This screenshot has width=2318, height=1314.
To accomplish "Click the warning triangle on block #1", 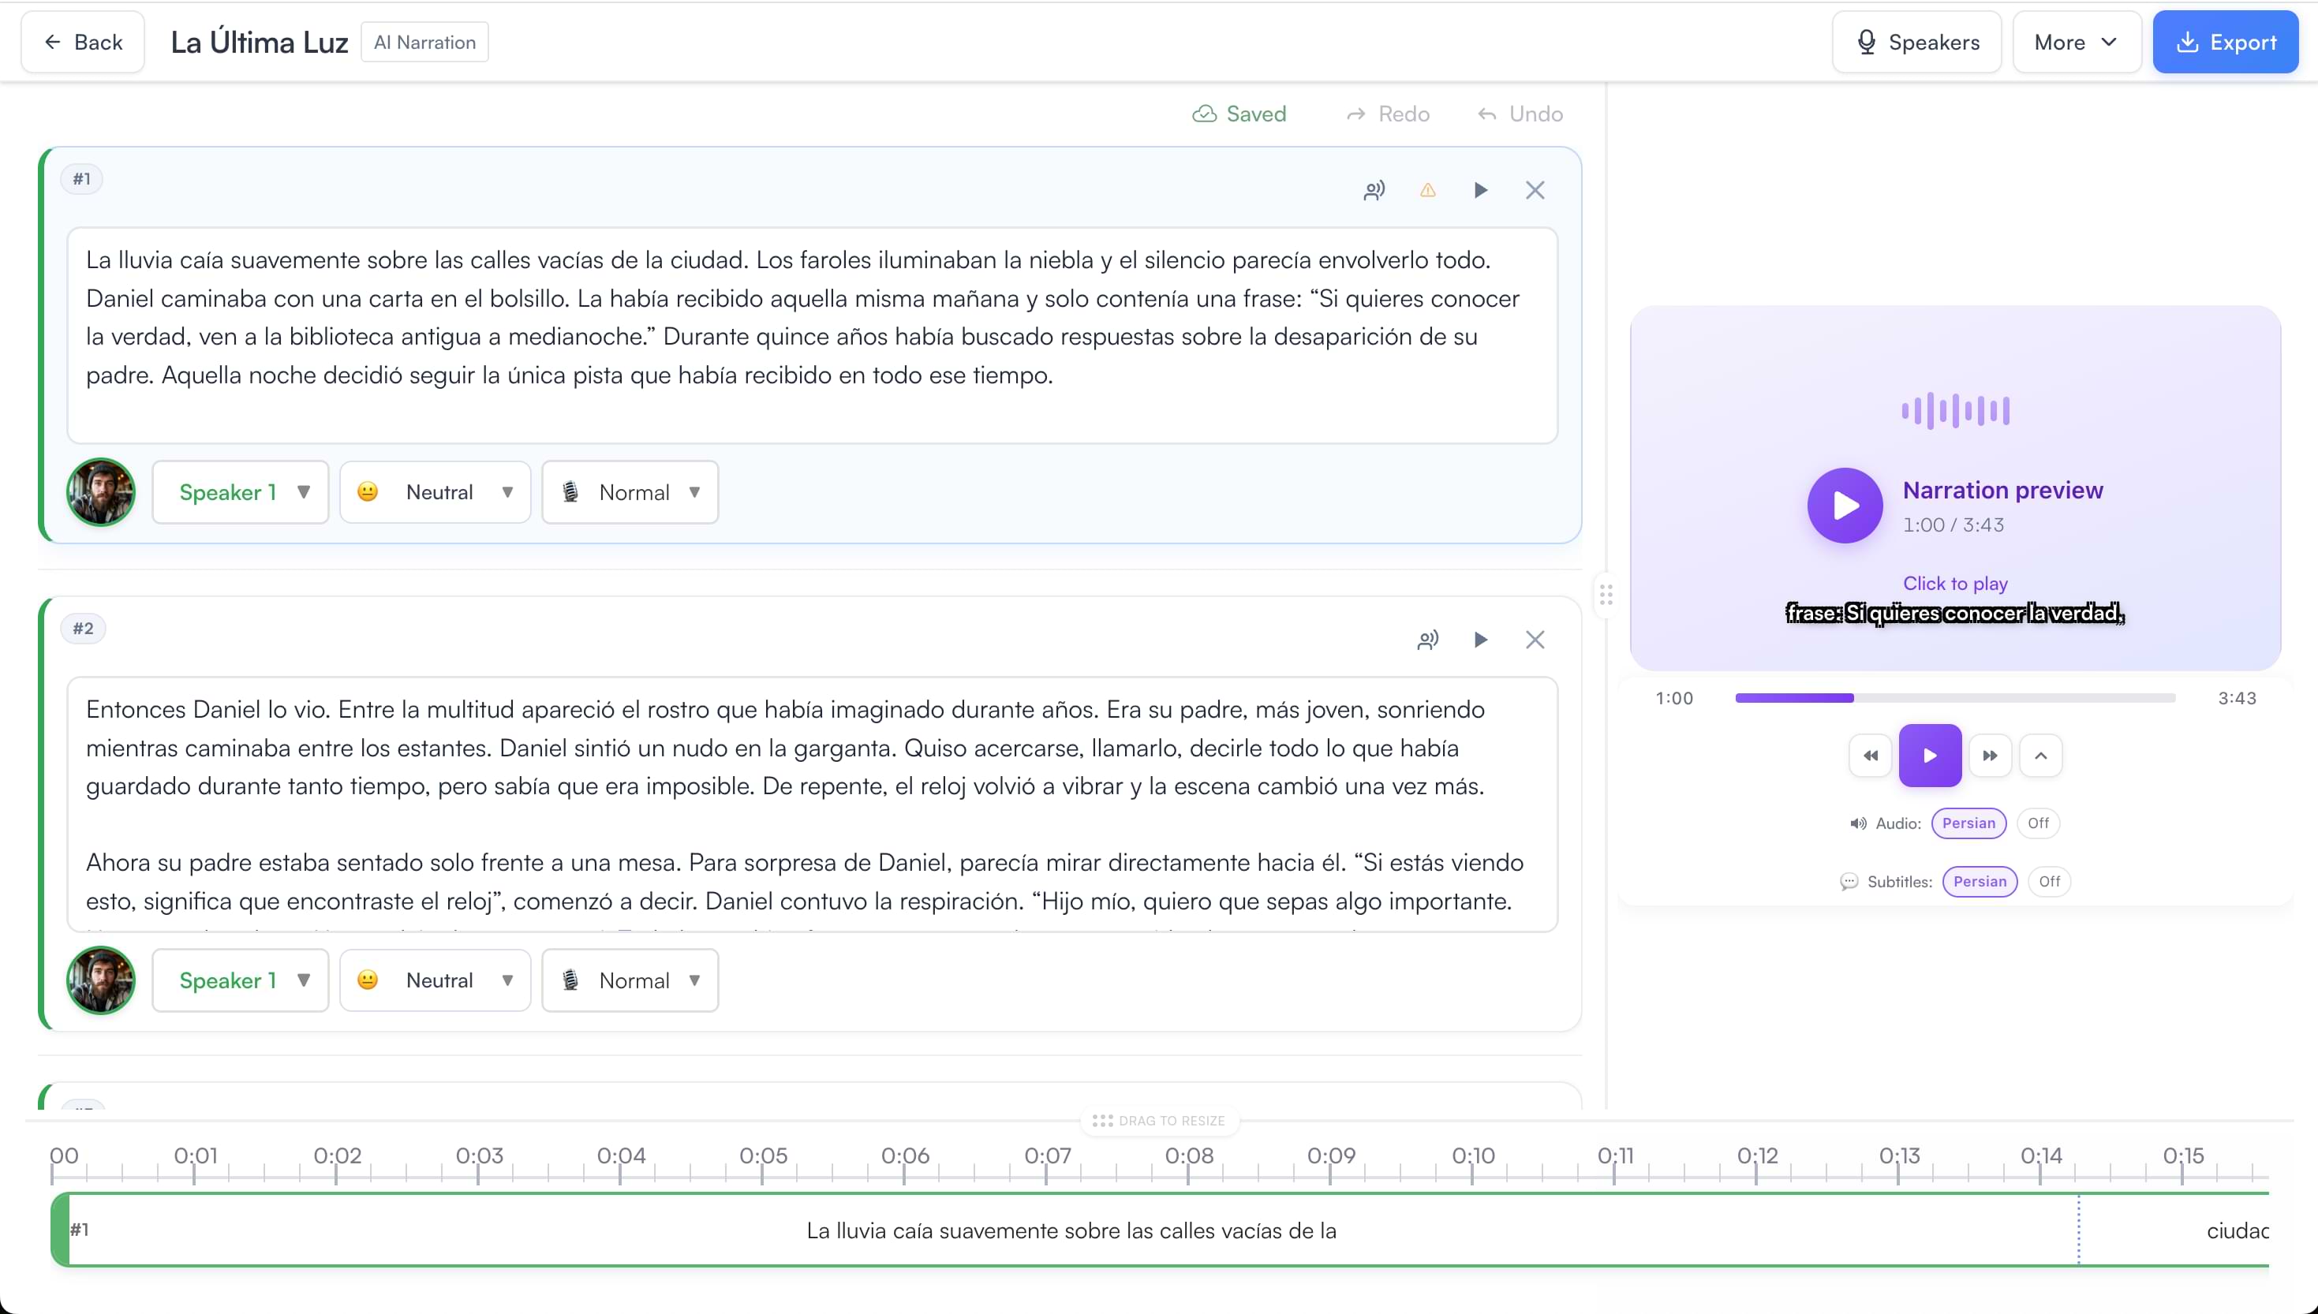I will tap(1427, 190).
